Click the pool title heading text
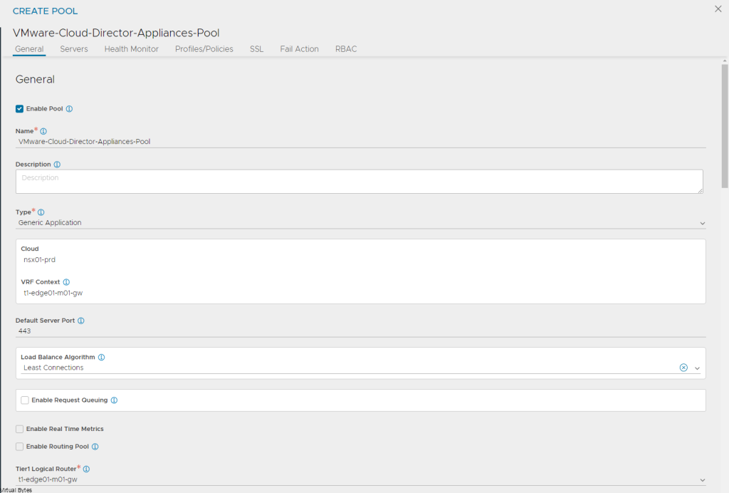 point(116,33)
